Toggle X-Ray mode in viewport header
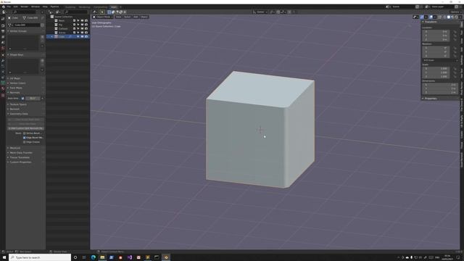Screen dimensions: 464x261 click(x=439, y=17)
